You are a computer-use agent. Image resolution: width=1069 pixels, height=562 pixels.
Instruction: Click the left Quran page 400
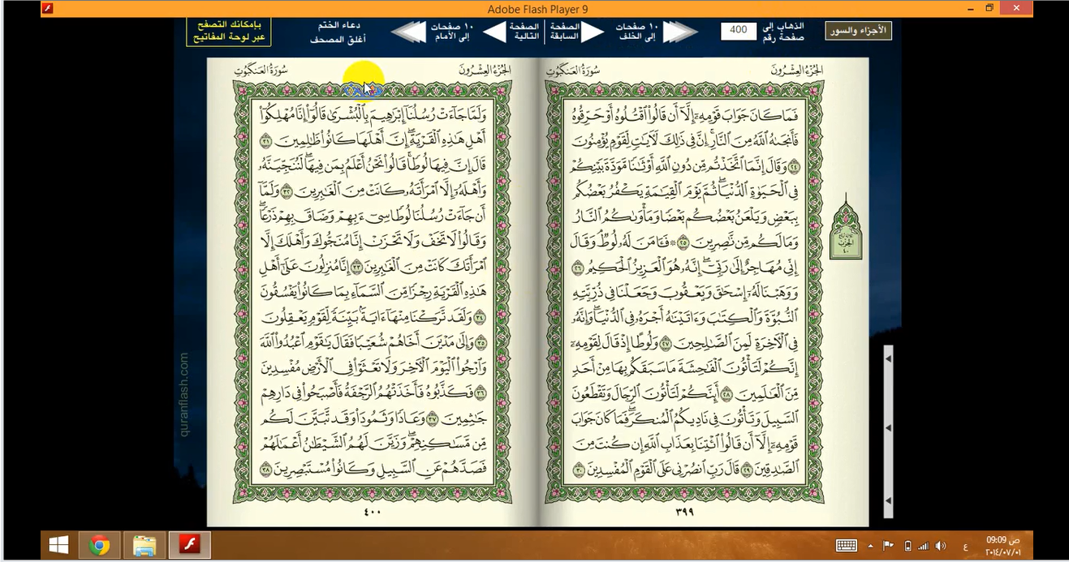372,292
